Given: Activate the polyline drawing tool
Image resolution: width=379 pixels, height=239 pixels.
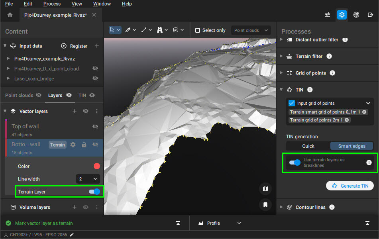Looking at the screenshot, I should pos(144,29).
